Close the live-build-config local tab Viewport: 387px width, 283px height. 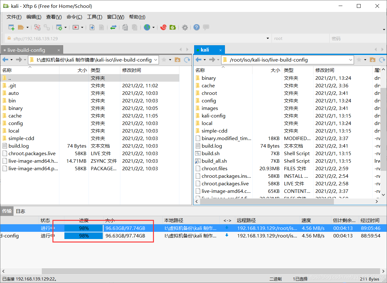(59, 50)
